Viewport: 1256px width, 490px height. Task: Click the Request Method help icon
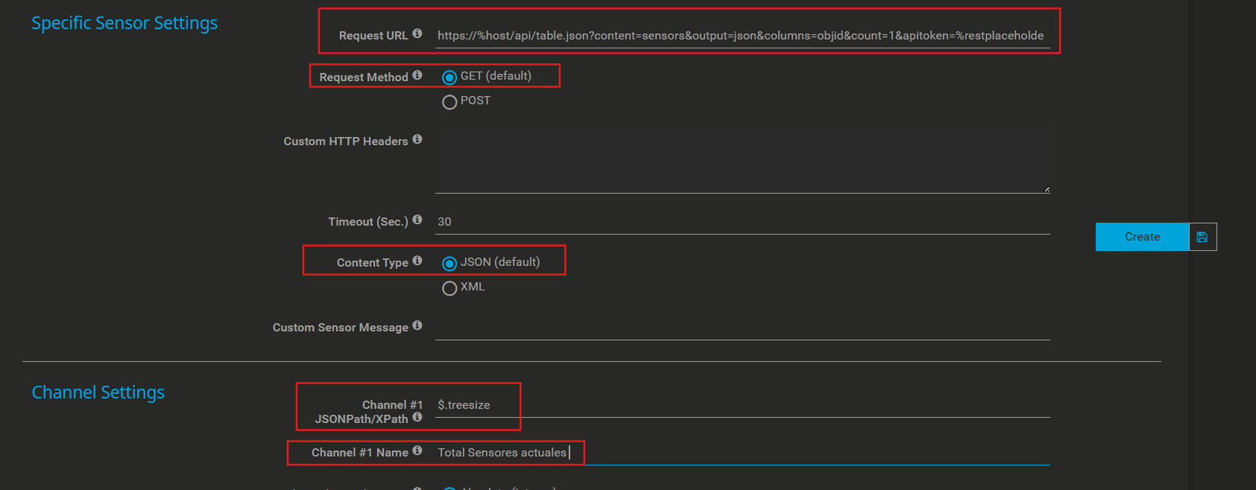click(x=417, y=75)
